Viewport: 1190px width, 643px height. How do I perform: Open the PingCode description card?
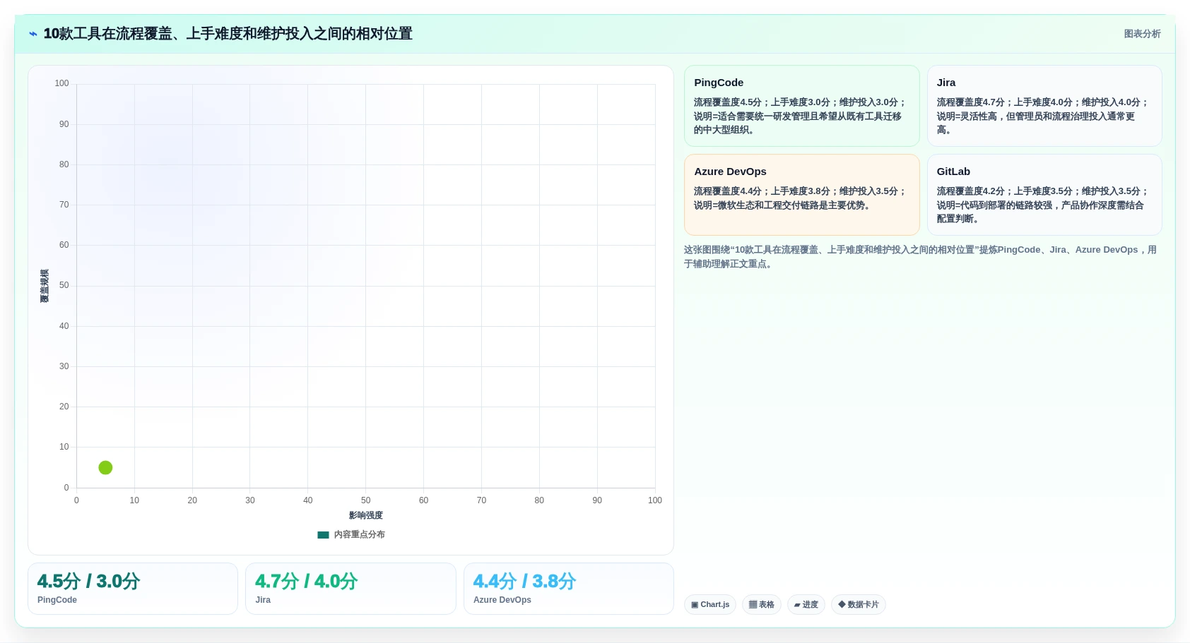point(801,106)
